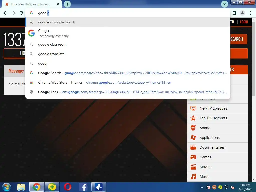Open the Chrome profile avatar
This screenshot has height=192, width=256.
click(242, 13)
